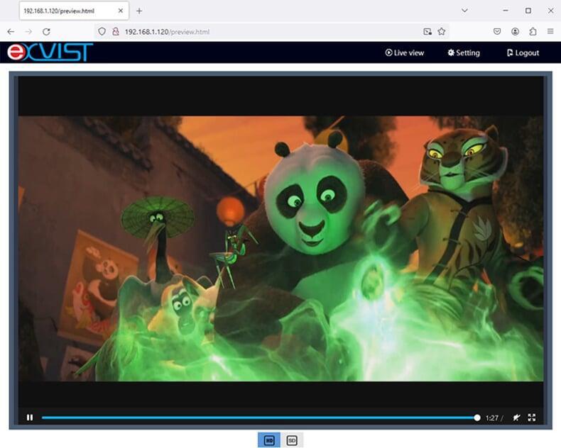This screenshot has height=448, width=561.
Task: Open the shield tracking protection icon
Action: (102, 31)
